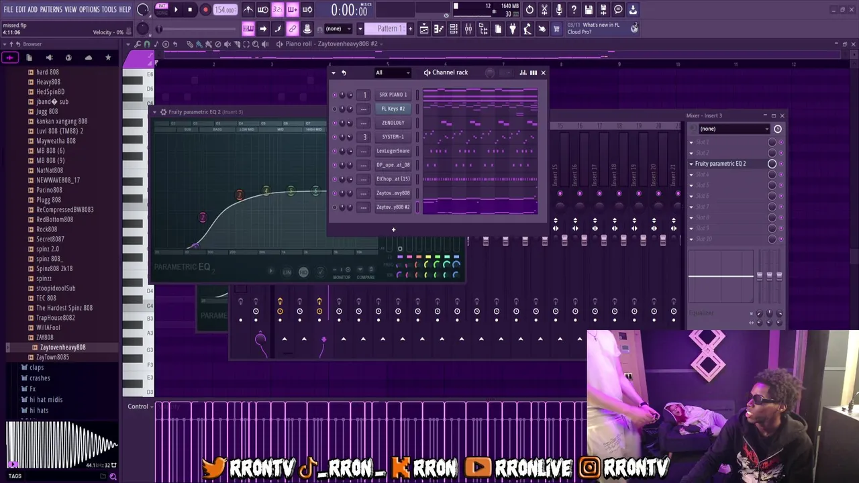Click the Record button
This screenshot has width=859, height=483.
pyautogui.click(x=205, y=9)
